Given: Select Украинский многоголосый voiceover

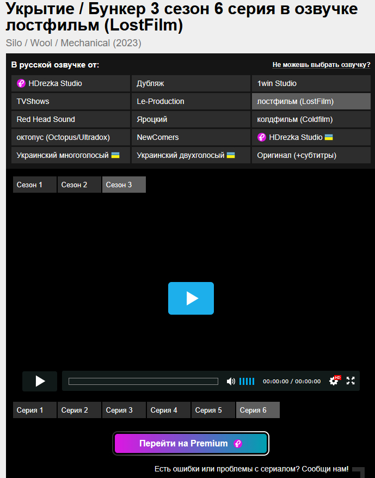Looking at the screenshot, I should tap(71, 155).
